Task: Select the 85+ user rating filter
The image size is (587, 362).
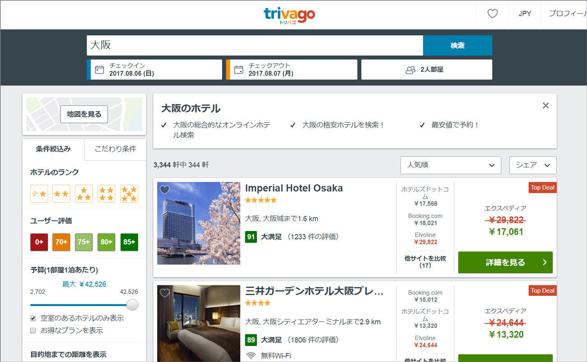Action: tap(129, 242)
